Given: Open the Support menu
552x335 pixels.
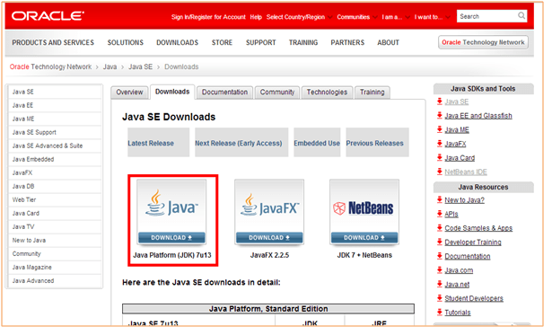Looking at the screenshot, I should pyautogui.click(x=261, y=42).
